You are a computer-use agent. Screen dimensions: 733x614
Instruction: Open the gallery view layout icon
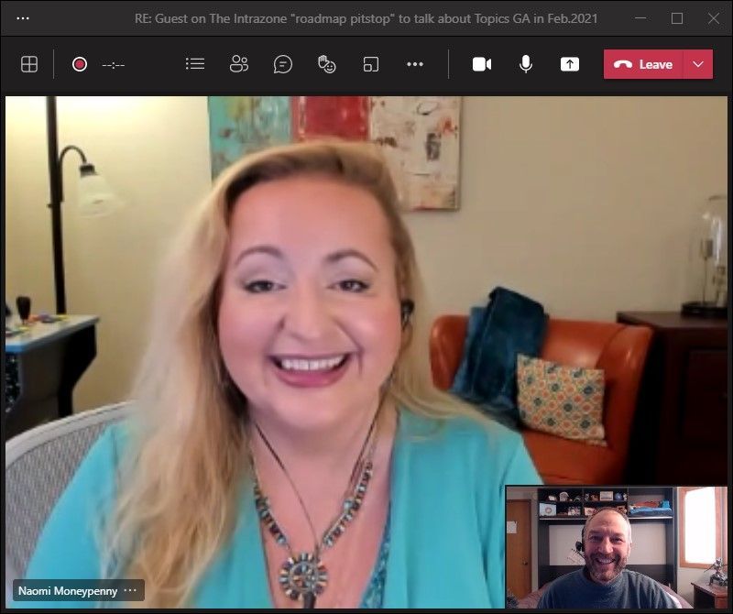(29, 64)
